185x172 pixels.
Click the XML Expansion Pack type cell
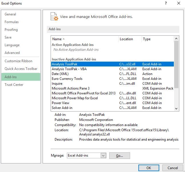(x=158, y=88)
